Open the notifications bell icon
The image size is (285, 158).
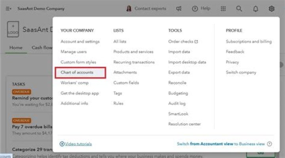[255, 8]
